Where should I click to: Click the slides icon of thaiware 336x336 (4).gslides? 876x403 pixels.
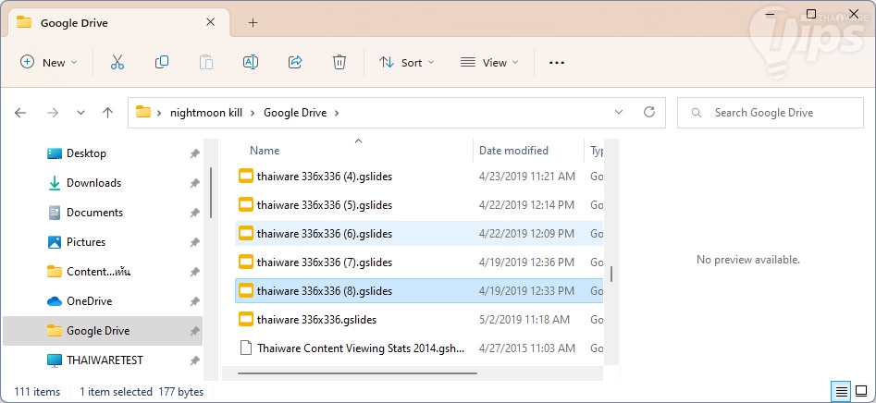click(246, 177)
